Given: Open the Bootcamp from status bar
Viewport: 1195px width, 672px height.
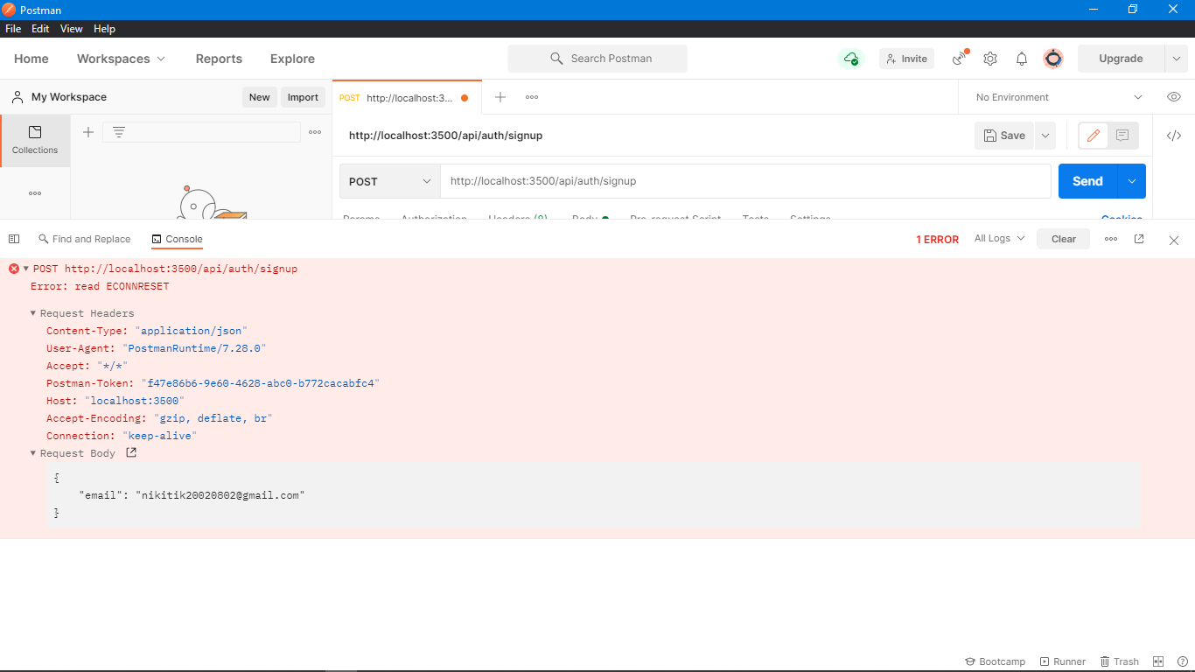Looking at the screenshot, I should click(995, 661).
